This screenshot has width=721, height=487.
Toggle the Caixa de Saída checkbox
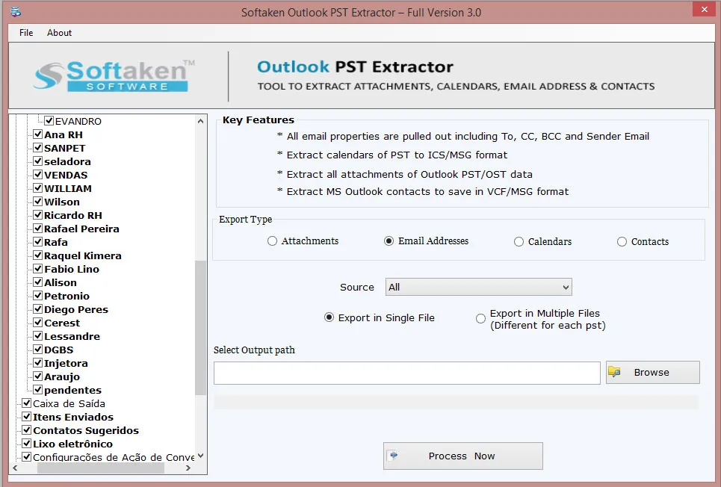(27, 403)
